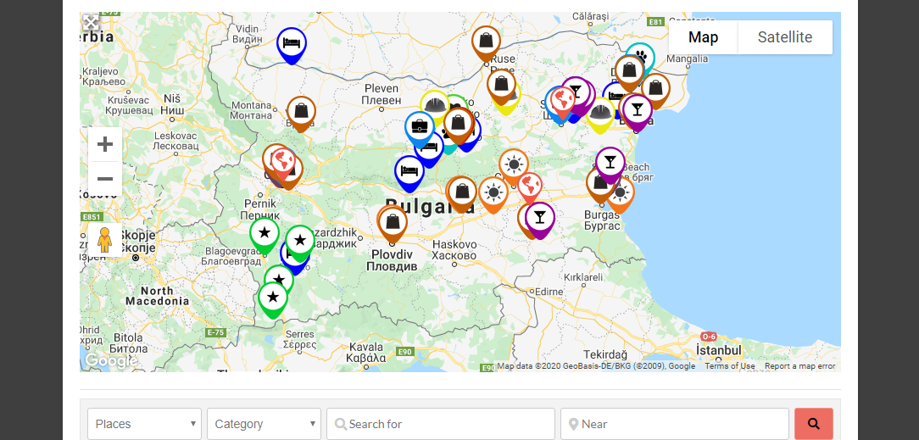
Task: Open the southernmost green star marker
Action: pos(271,298)
